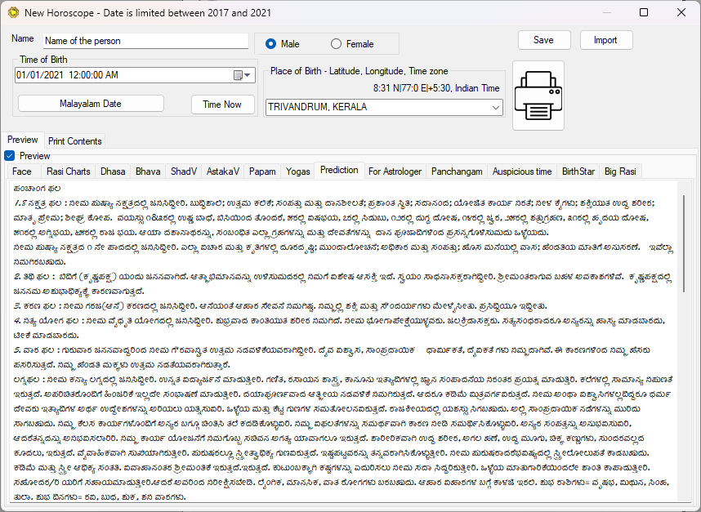This screenshot has height=512, width=701.
Task: Close the New Horoscope window
Action: pos(681,12)
